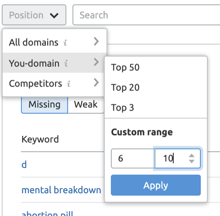Expand the All domains submenu chevron

click(96, 42)
